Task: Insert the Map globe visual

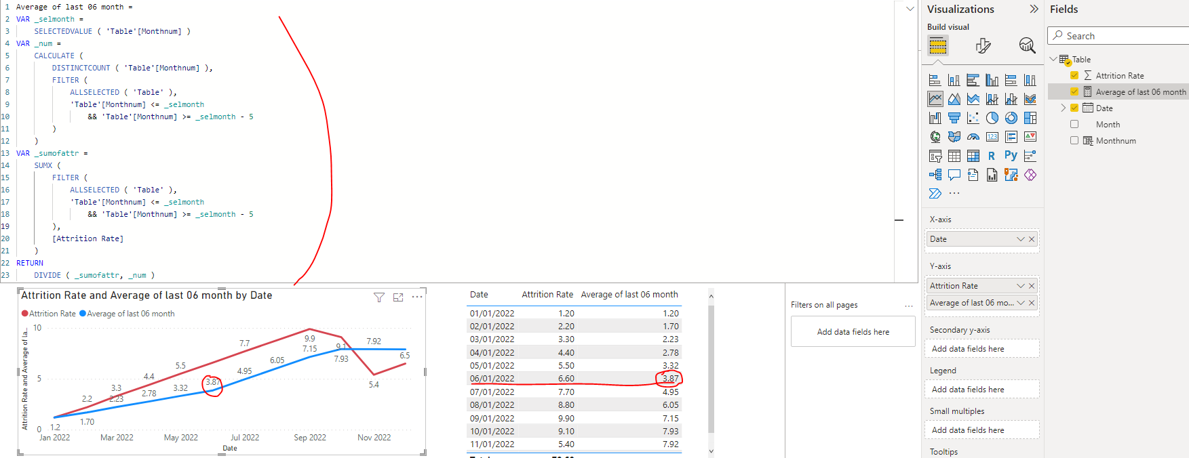Action: [x=935, y=137]
